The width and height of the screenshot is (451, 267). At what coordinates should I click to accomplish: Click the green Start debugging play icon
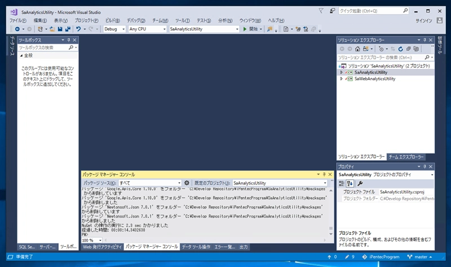tap(245, 29)
